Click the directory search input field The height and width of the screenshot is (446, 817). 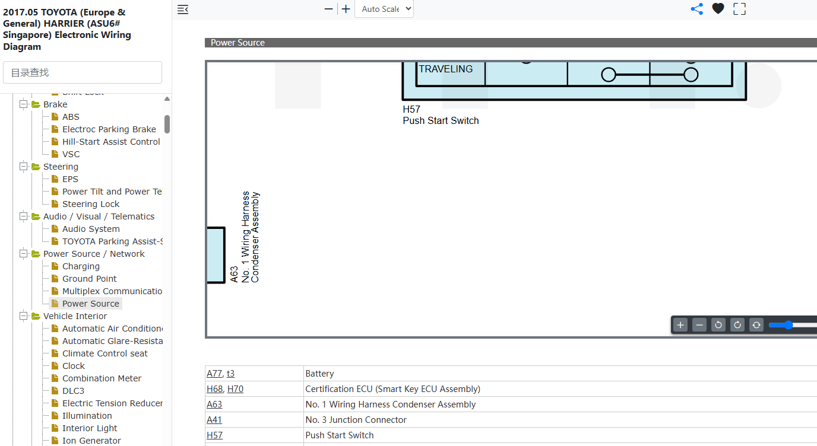pos(83,72)
